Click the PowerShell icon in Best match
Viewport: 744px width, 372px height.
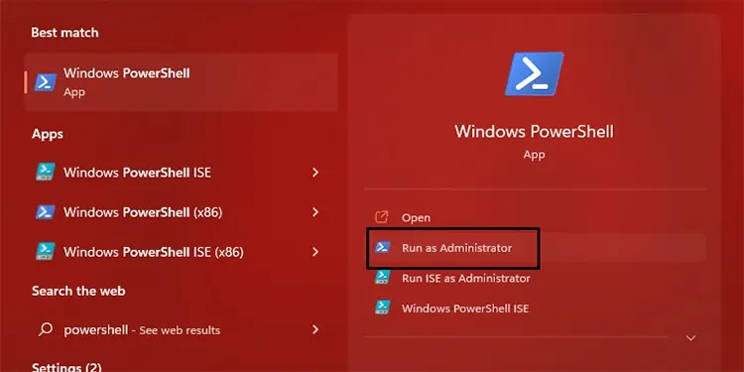click(45, 82)
